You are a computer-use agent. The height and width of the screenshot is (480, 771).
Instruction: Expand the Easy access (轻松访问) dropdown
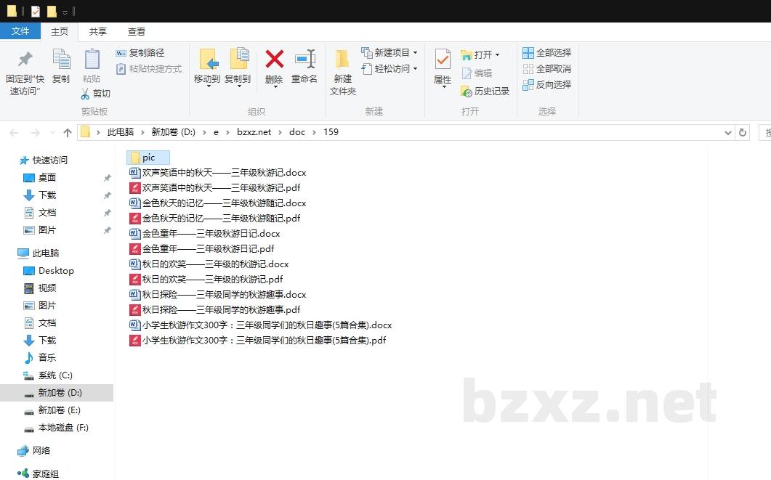pos(415,69)
